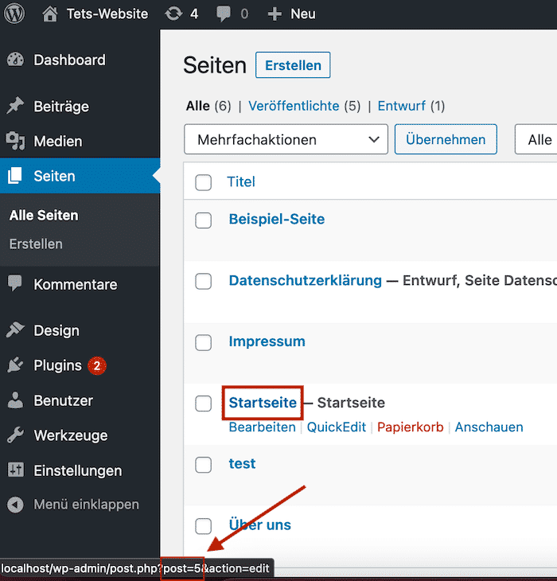Image resolution: width=557 pixels, height=581 pixels.
Task: Open the WordPress logo menu
Action: tap(14, 14)
